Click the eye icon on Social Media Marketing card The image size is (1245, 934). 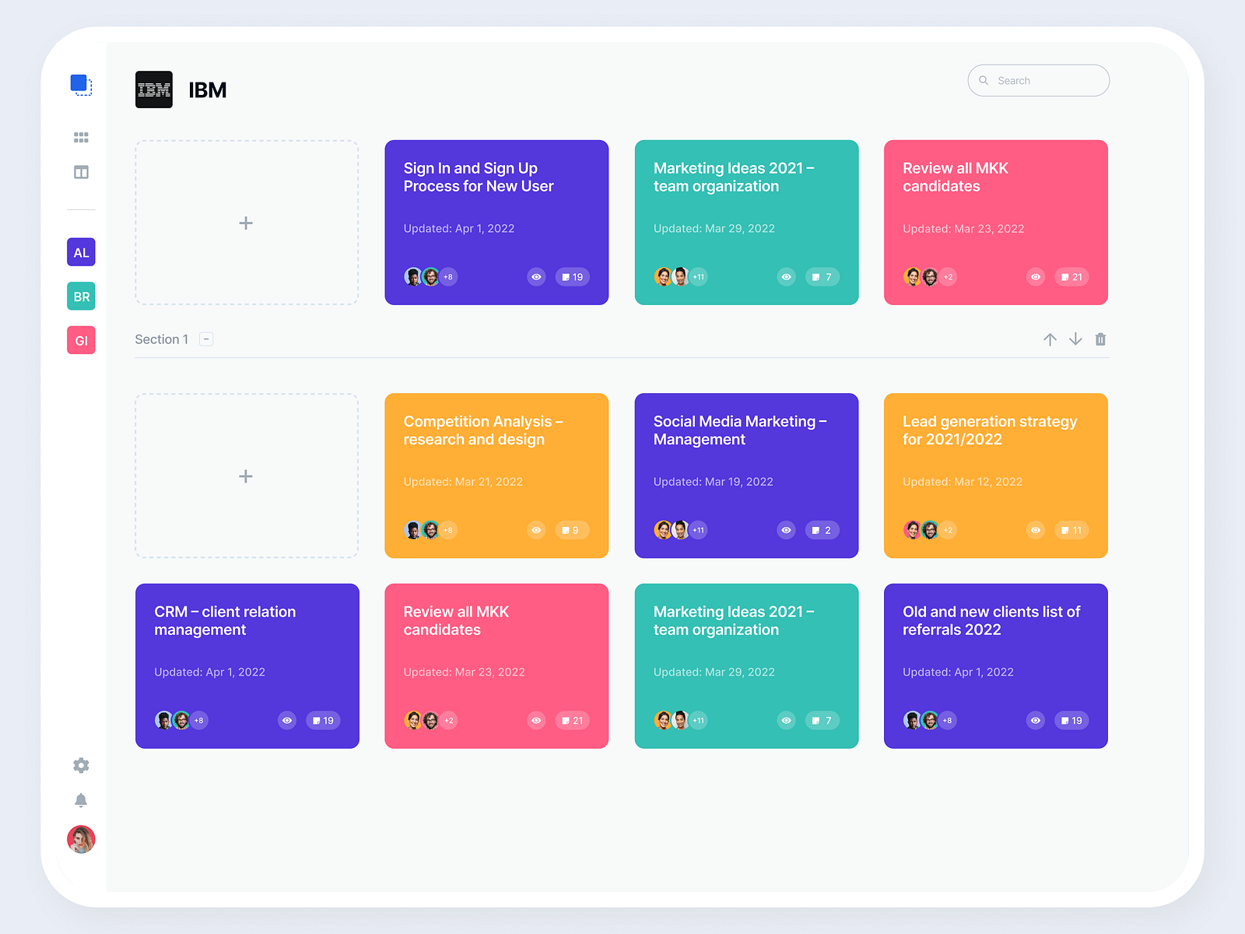[x=786, y=530]
